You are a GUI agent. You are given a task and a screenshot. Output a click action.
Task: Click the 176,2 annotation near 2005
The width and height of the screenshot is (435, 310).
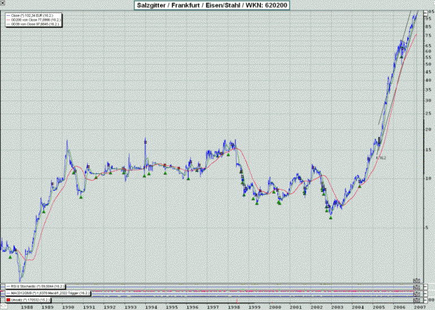click(x=380, y=158)
